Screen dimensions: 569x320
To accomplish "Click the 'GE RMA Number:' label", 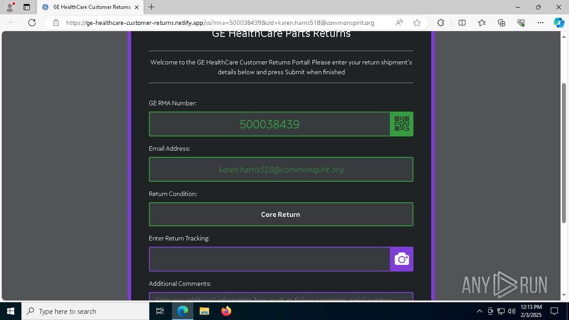I will point(172,103).
